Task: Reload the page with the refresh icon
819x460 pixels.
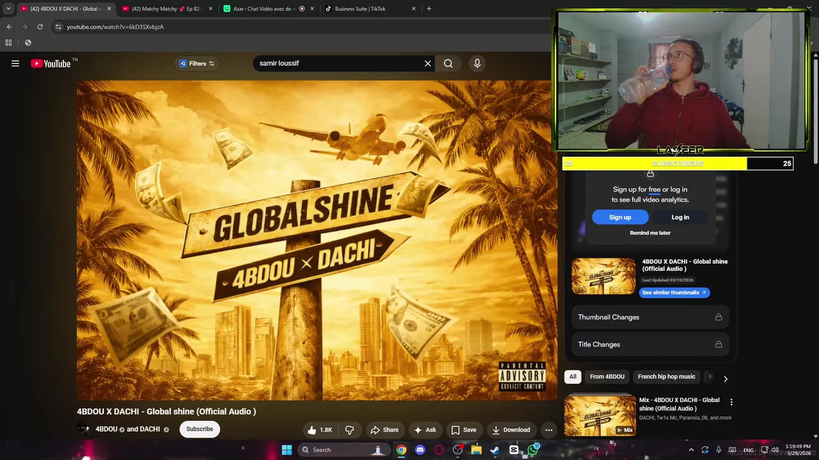Action: [x=40, y=27]
